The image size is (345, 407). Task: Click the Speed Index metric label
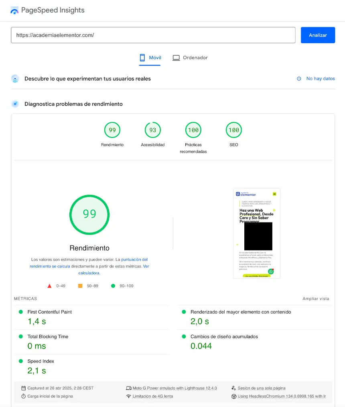(x=41, y=361)
